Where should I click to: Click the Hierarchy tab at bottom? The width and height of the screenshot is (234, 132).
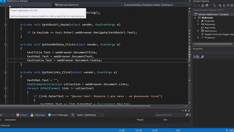click(x=5, y=125)
